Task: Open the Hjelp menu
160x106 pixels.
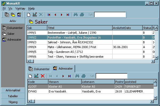Action: 31,9
